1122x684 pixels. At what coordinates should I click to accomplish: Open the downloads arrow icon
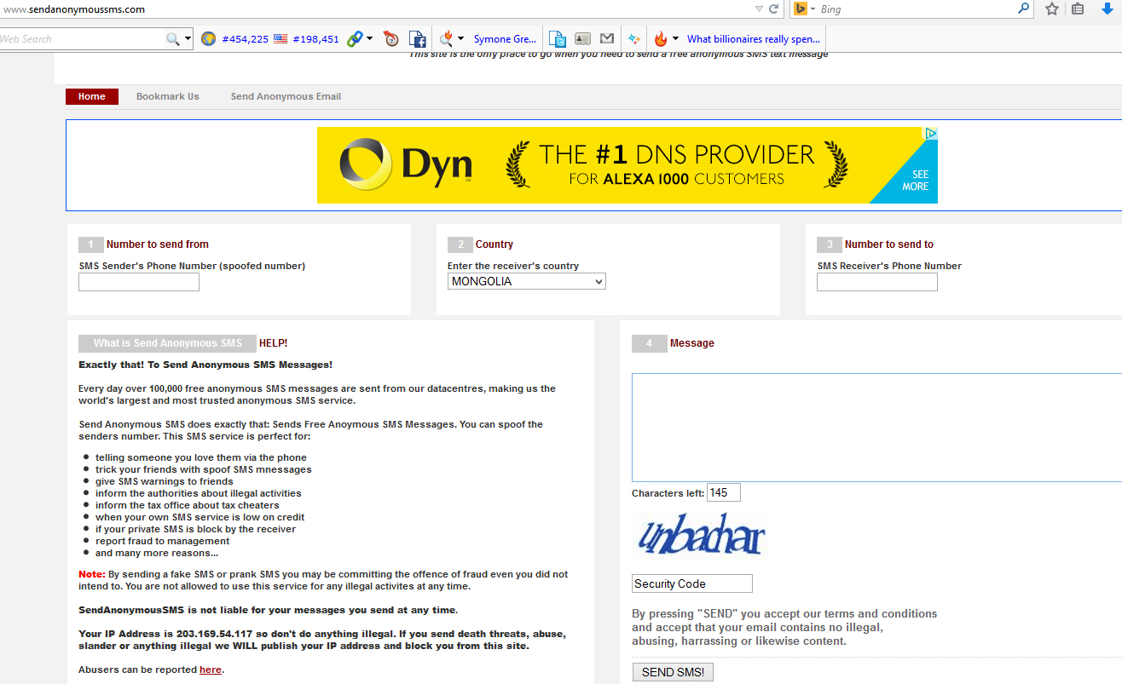(1108, 9)
